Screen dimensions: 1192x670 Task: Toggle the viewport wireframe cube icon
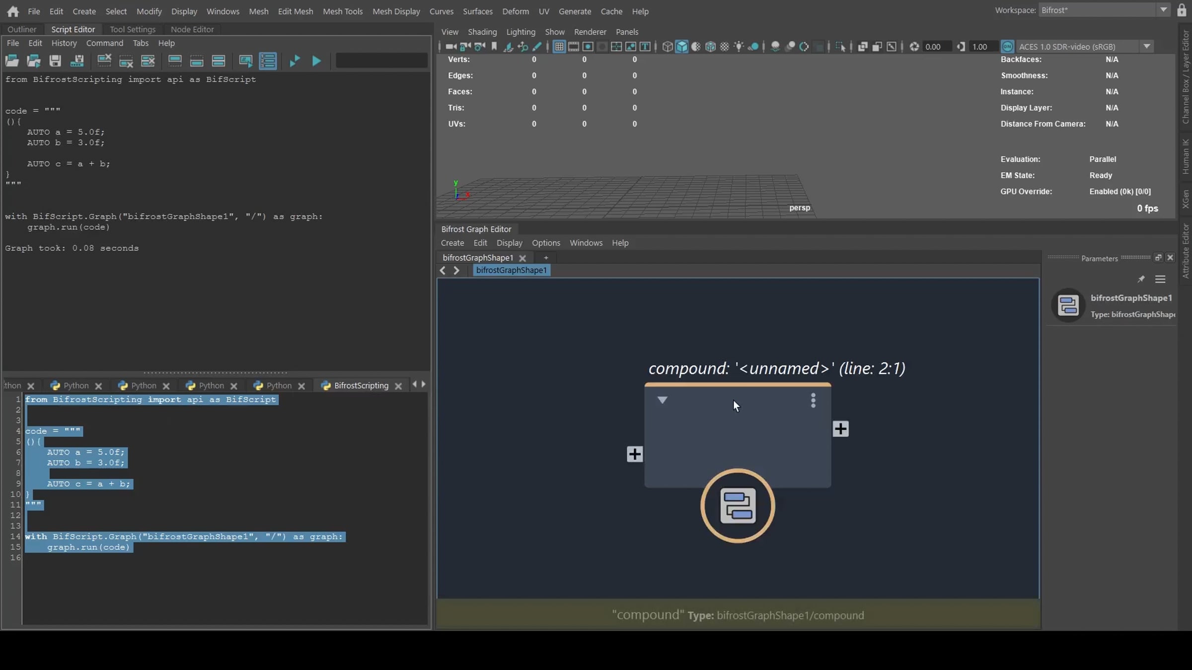[668, 47]
